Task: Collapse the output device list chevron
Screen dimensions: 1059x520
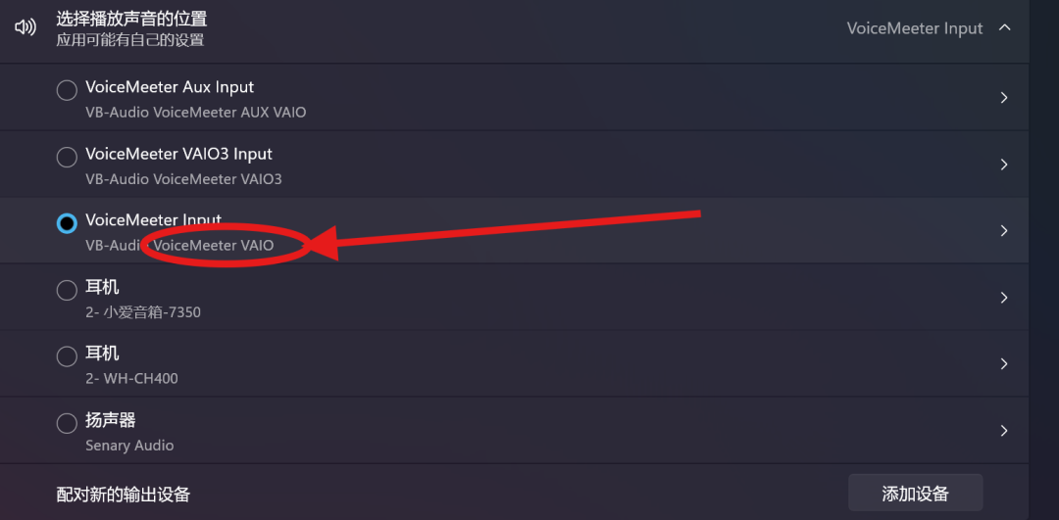Action: click(x=1004, y=28)
